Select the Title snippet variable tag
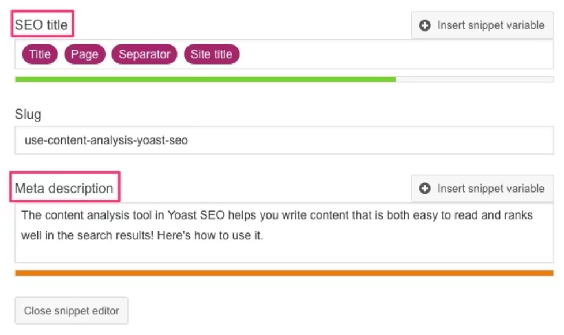The width and height of the screenshot is (564, 335). pos(40,54)
